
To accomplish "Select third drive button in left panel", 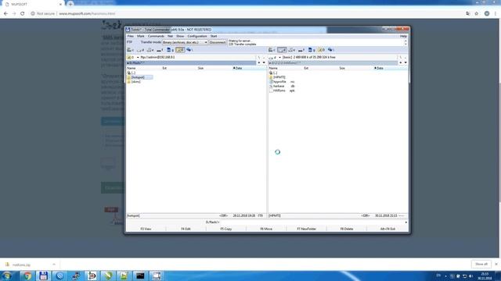I will pyautogui.click(x=150, y=50).
